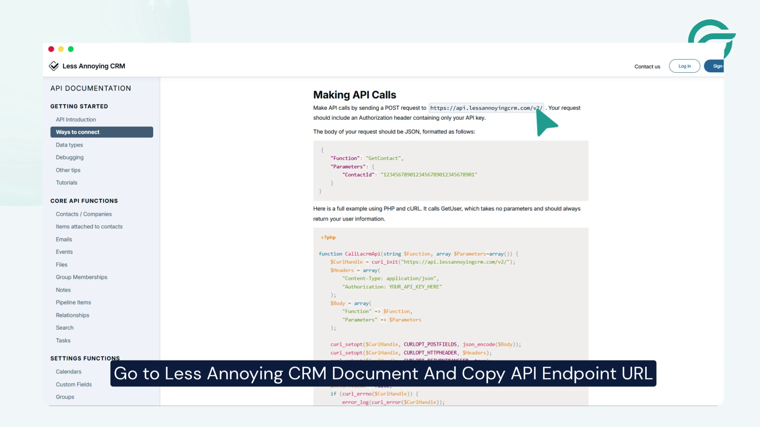
Task: Click the "Content-Type: application/json" line
Action: 390,278
